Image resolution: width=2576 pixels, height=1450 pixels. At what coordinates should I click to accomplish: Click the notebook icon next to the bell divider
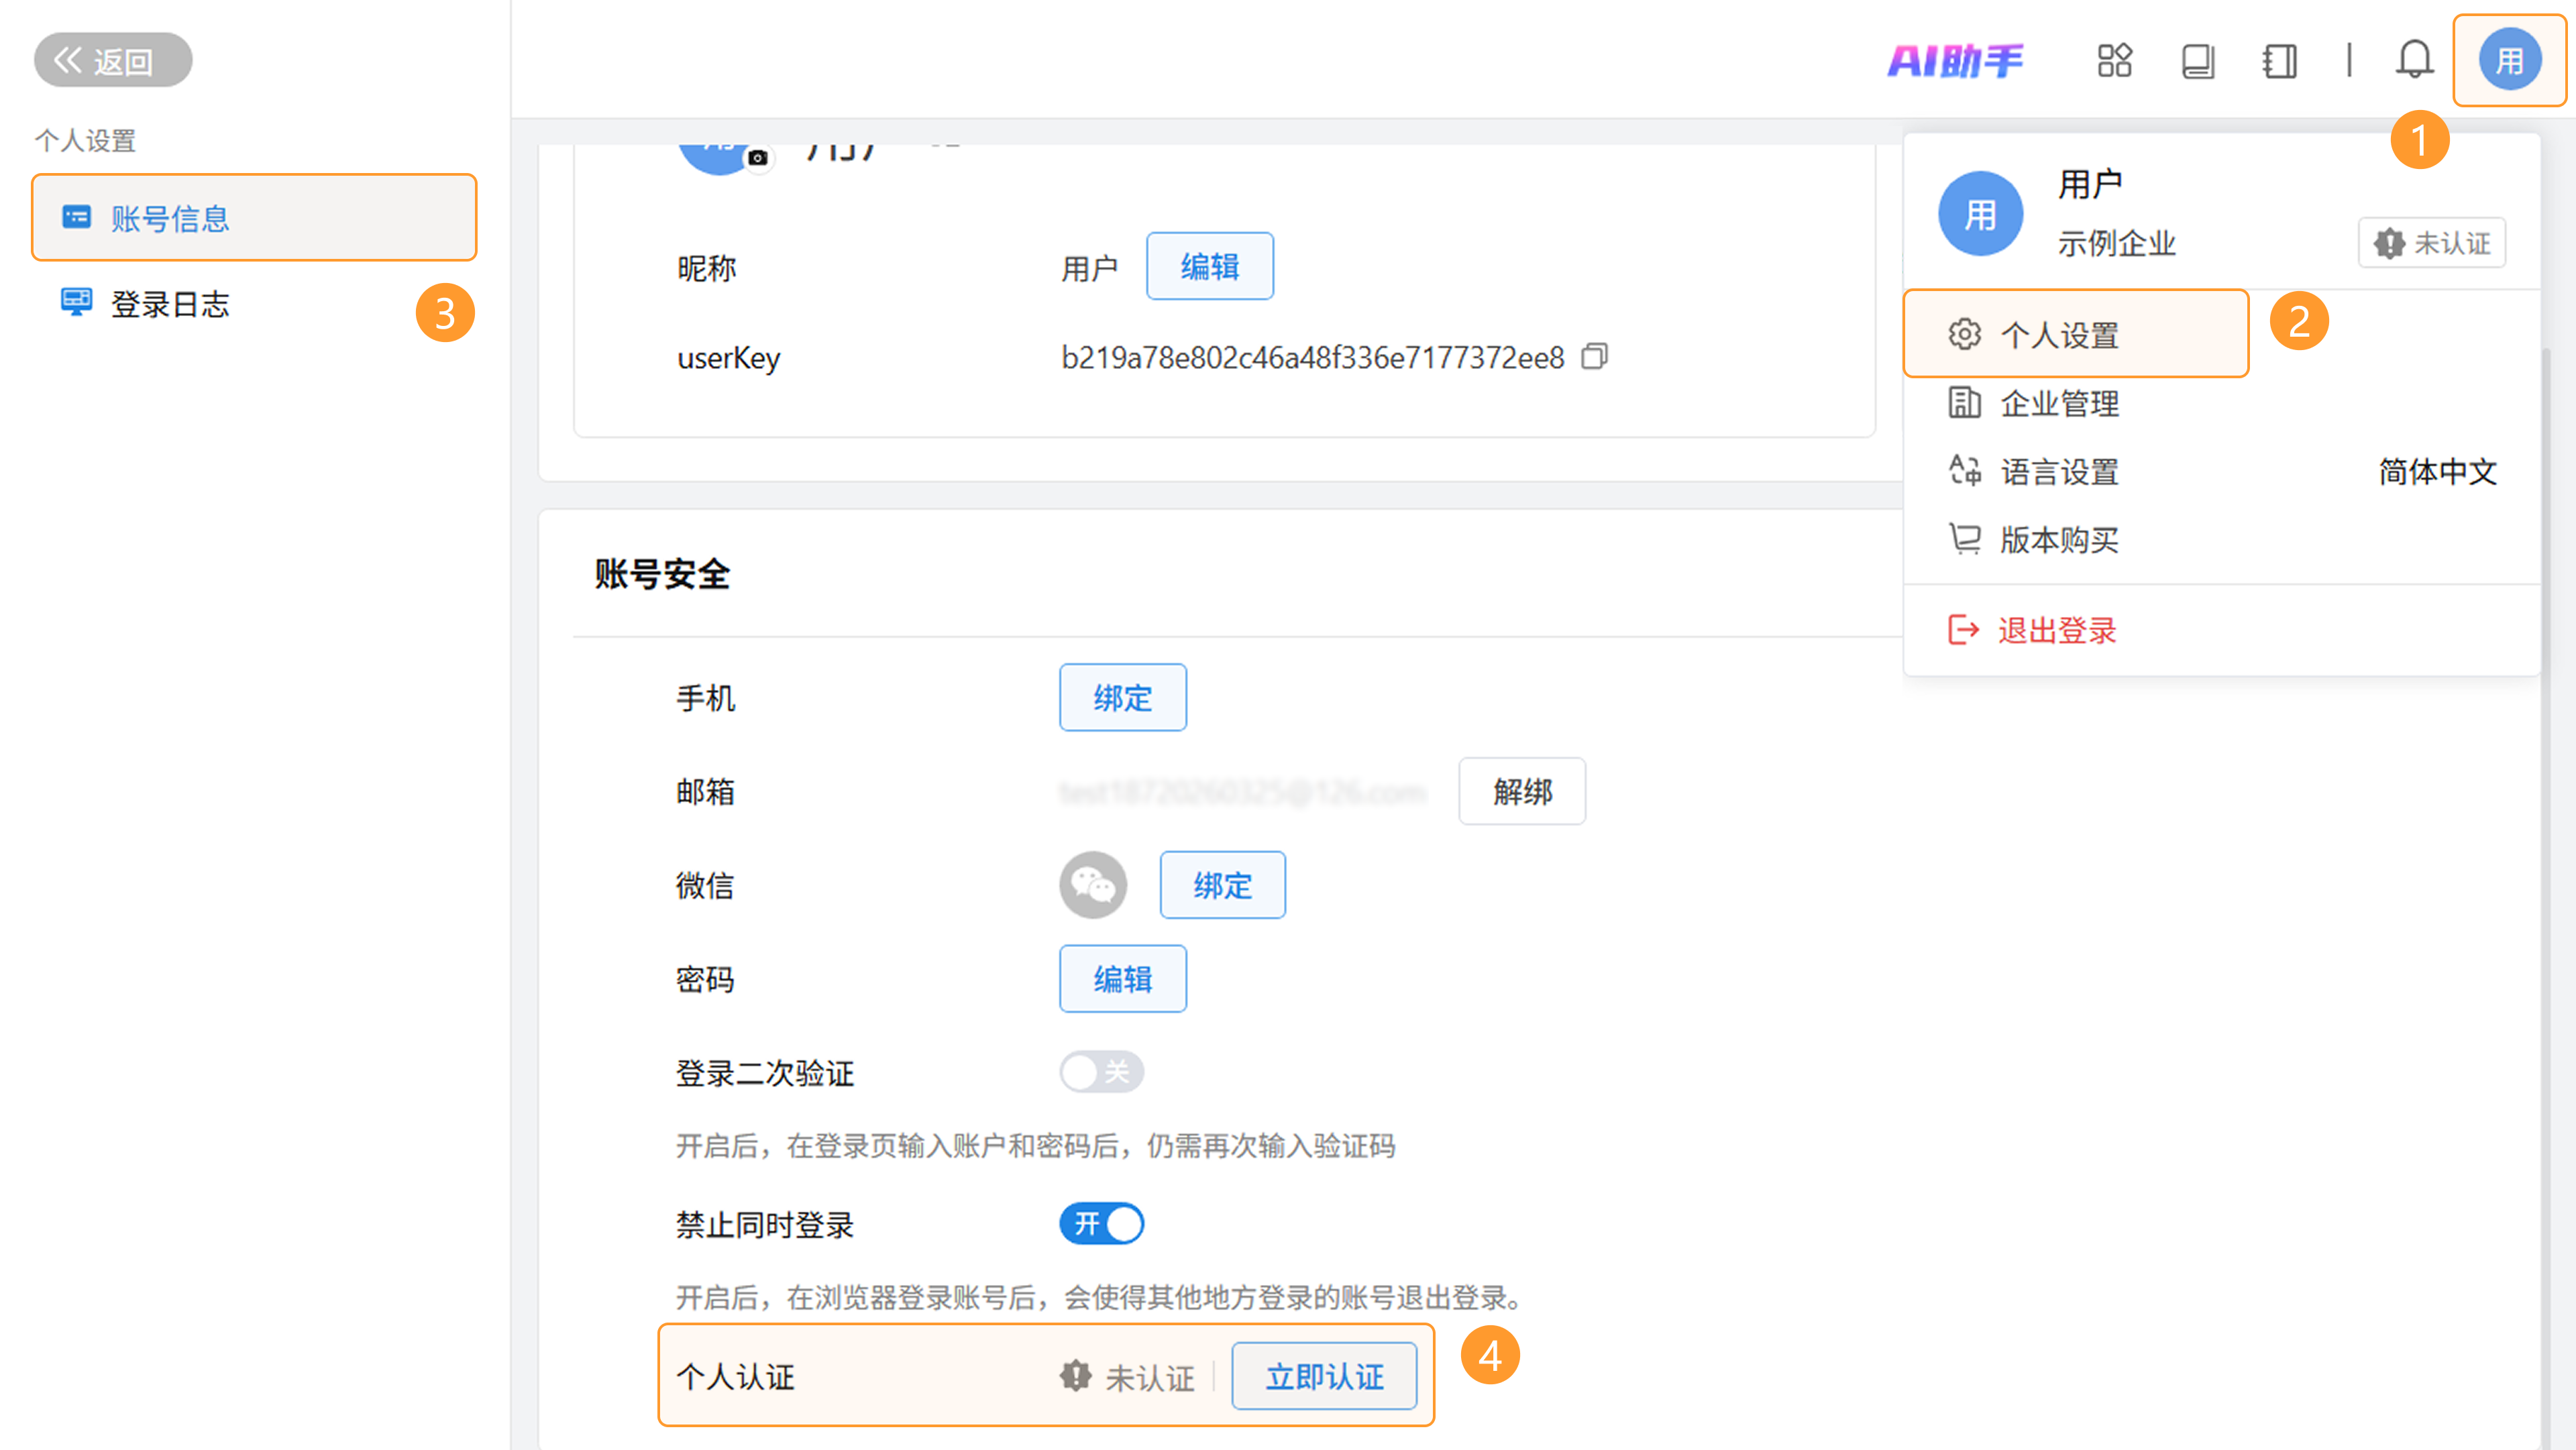point(2279,60)
